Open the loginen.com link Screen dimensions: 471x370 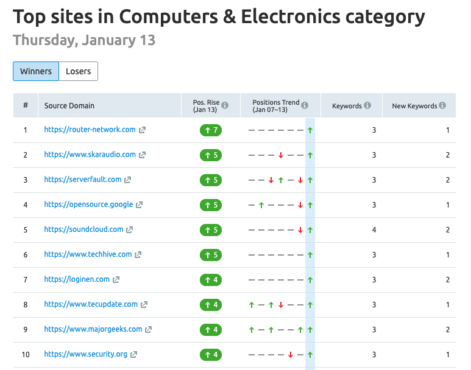pos(77,279)
